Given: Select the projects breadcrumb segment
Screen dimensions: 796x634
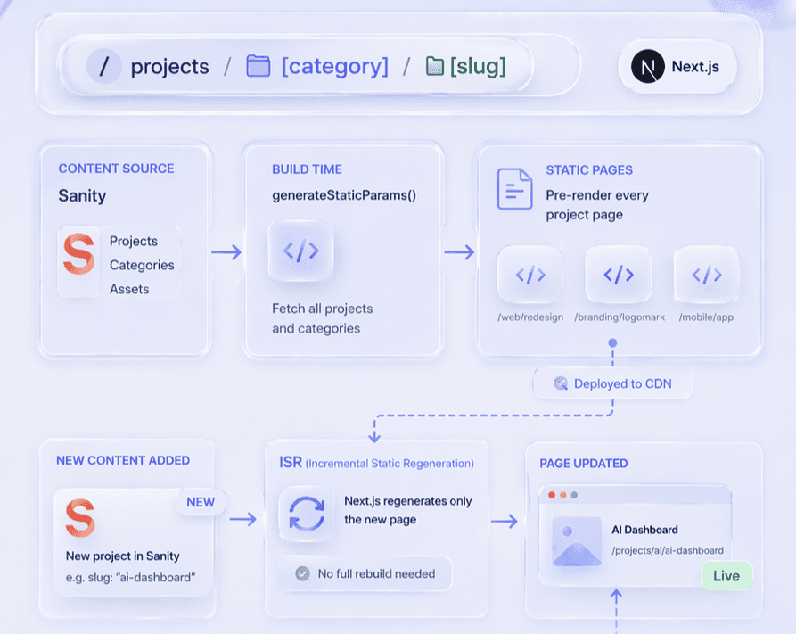Looking at the screenshot, I should tap(169, 67).
